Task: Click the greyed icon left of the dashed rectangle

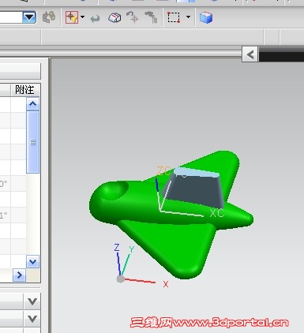Action: coord(152,17)
